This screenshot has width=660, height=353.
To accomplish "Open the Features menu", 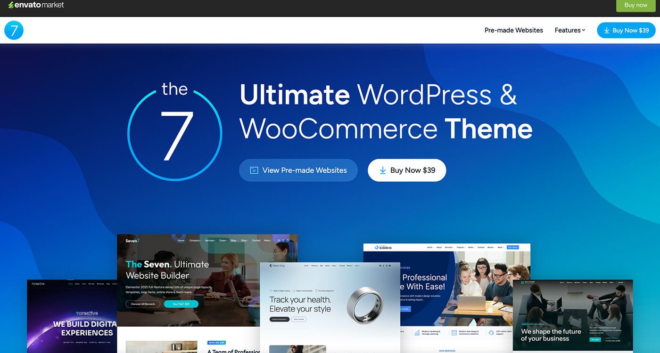I will [x=567, y=30].
